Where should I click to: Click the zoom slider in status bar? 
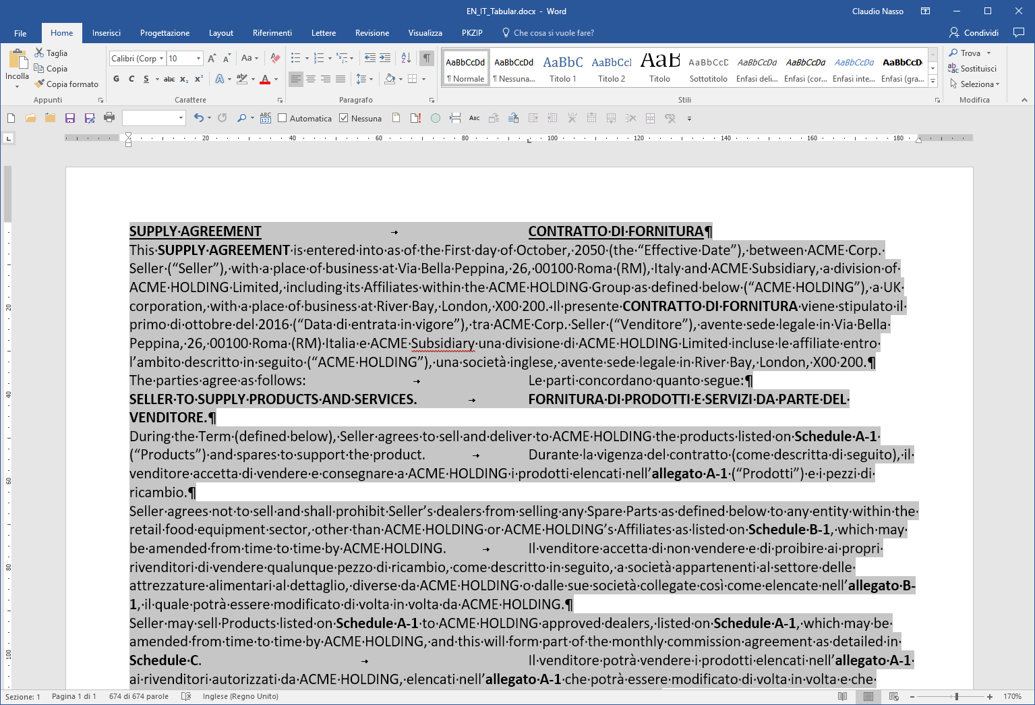(x=956, y=696)
